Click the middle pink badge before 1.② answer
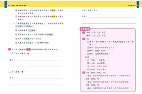Image resolution: width=142 pixels, height=94 pixels. (84, 39)
